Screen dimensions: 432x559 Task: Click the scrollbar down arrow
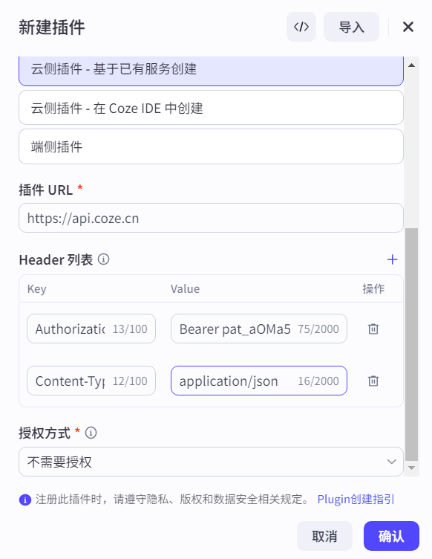click(x=412, y=468)
